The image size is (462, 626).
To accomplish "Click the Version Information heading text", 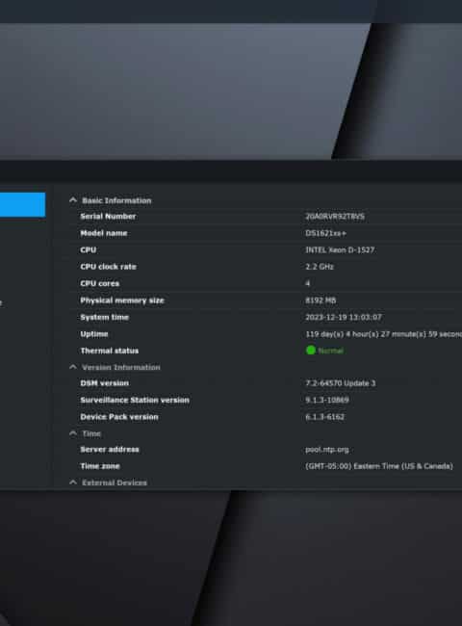I will (121, 367).
